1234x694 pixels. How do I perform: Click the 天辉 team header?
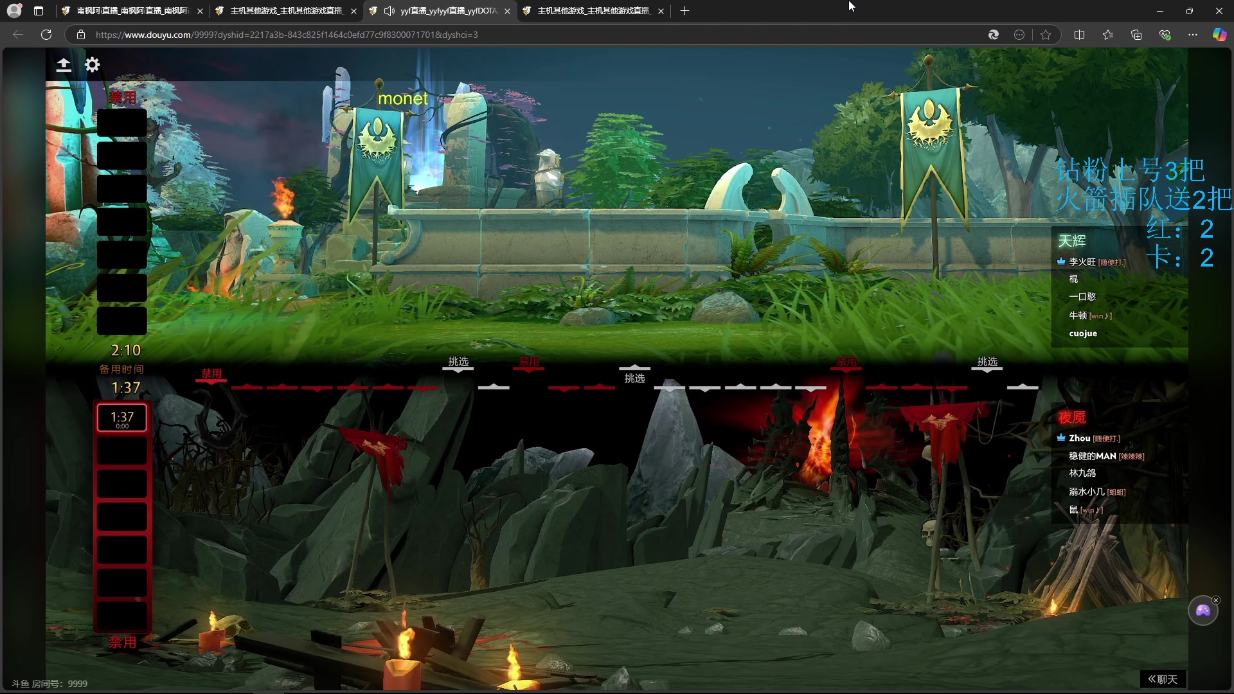pos(1072,241)
